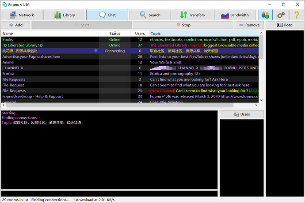Screen dimensions: 305x203
Task: Click the room list vertical scrollbar thumb
Action: pos(261,47)
